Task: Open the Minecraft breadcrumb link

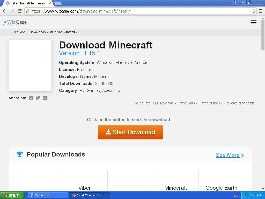Action: pyautogui.click(x=56, y=32)
